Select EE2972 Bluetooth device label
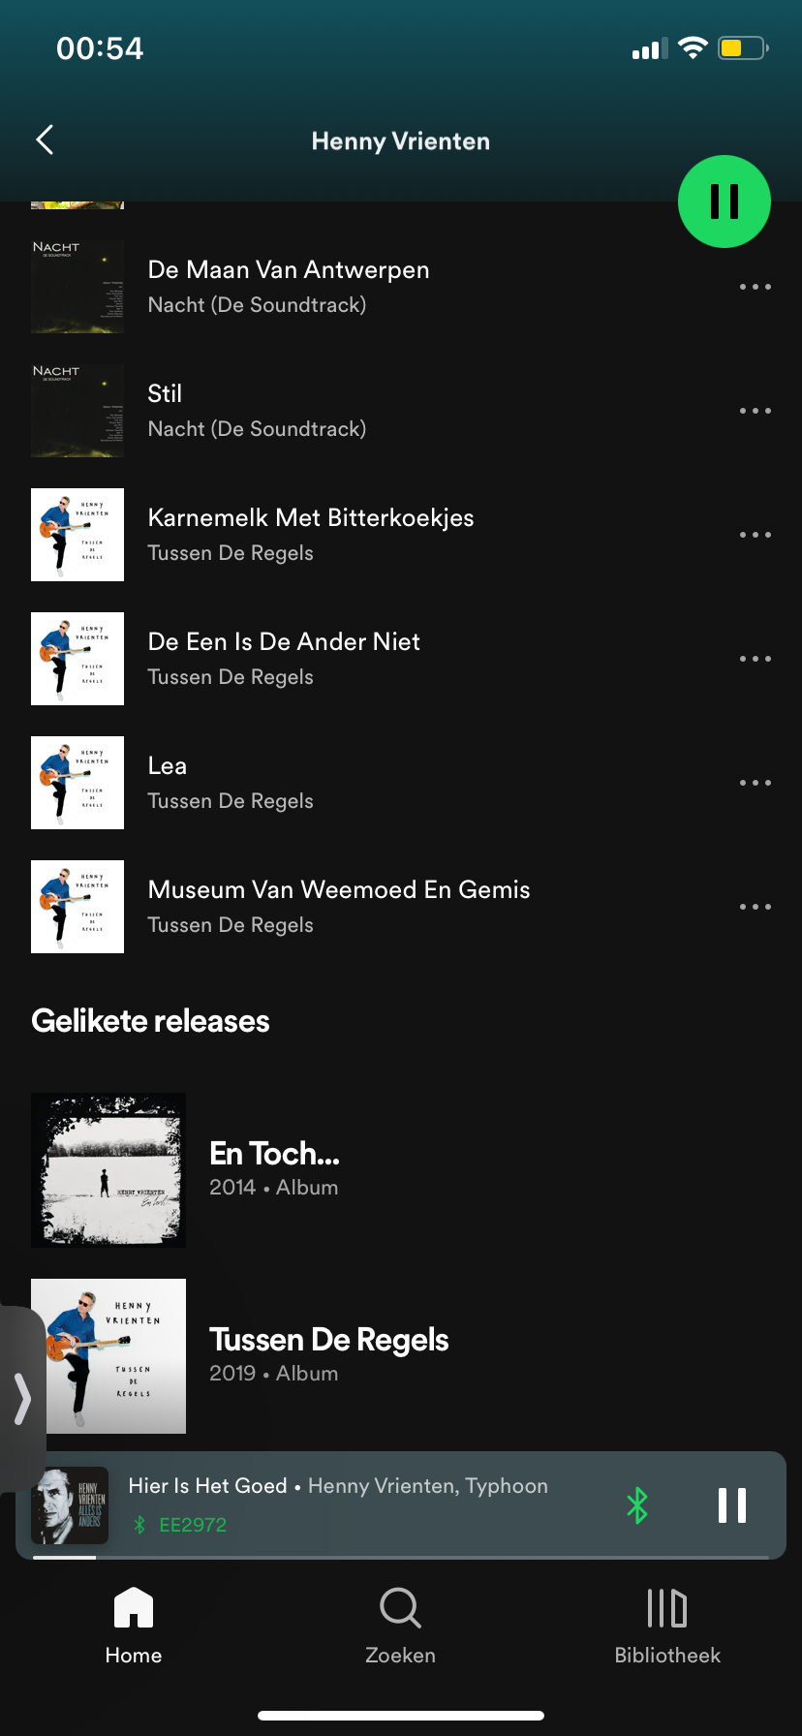The width and height of the screenshot is (802, 1736). [x=193, y=1525]
